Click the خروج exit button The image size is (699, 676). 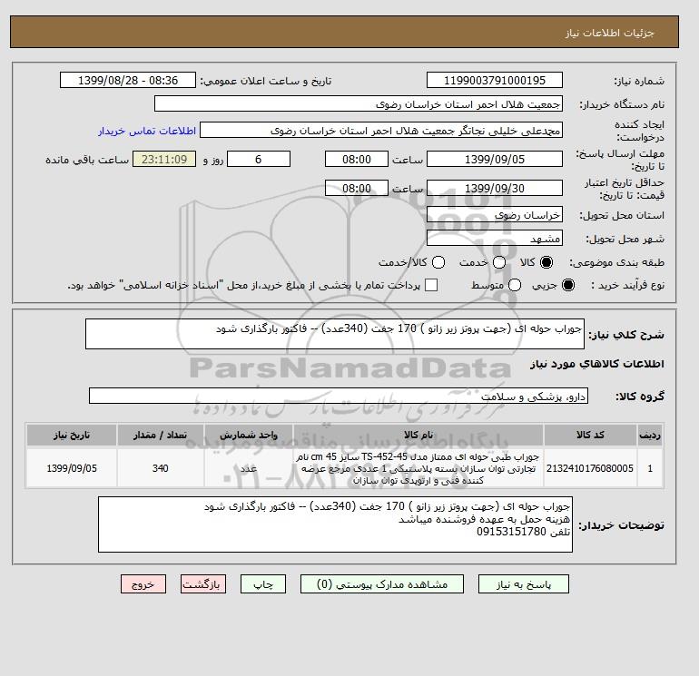[x=143, y=583]
